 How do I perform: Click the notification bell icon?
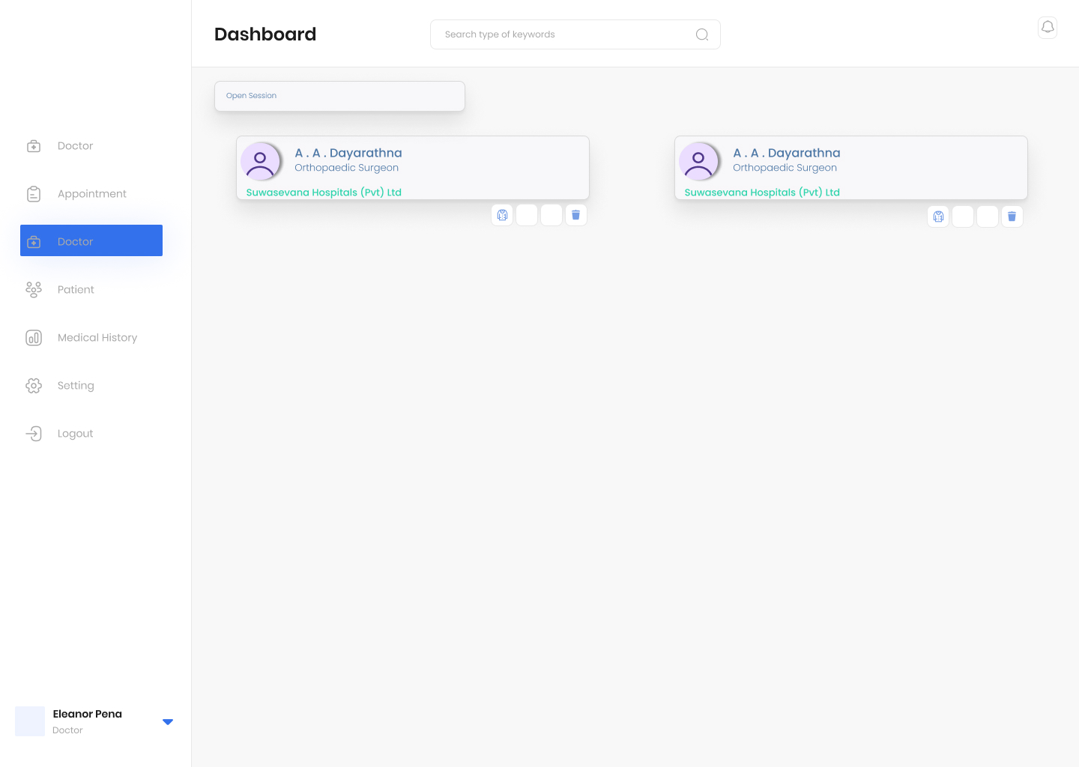pos(1048,28)
